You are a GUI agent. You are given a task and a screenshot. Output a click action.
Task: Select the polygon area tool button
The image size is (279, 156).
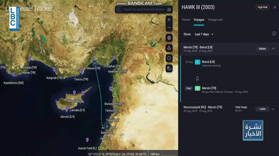[x=169, y=58]
